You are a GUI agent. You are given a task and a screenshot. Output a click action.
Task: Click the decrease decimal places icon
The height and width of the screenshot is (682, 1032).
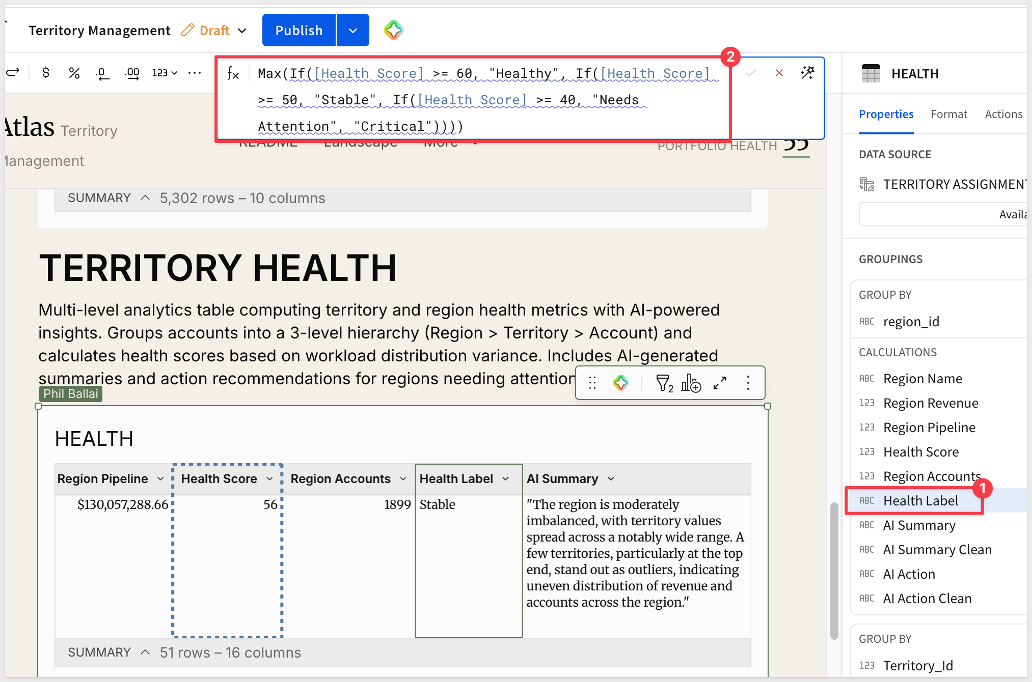(102, 73)
